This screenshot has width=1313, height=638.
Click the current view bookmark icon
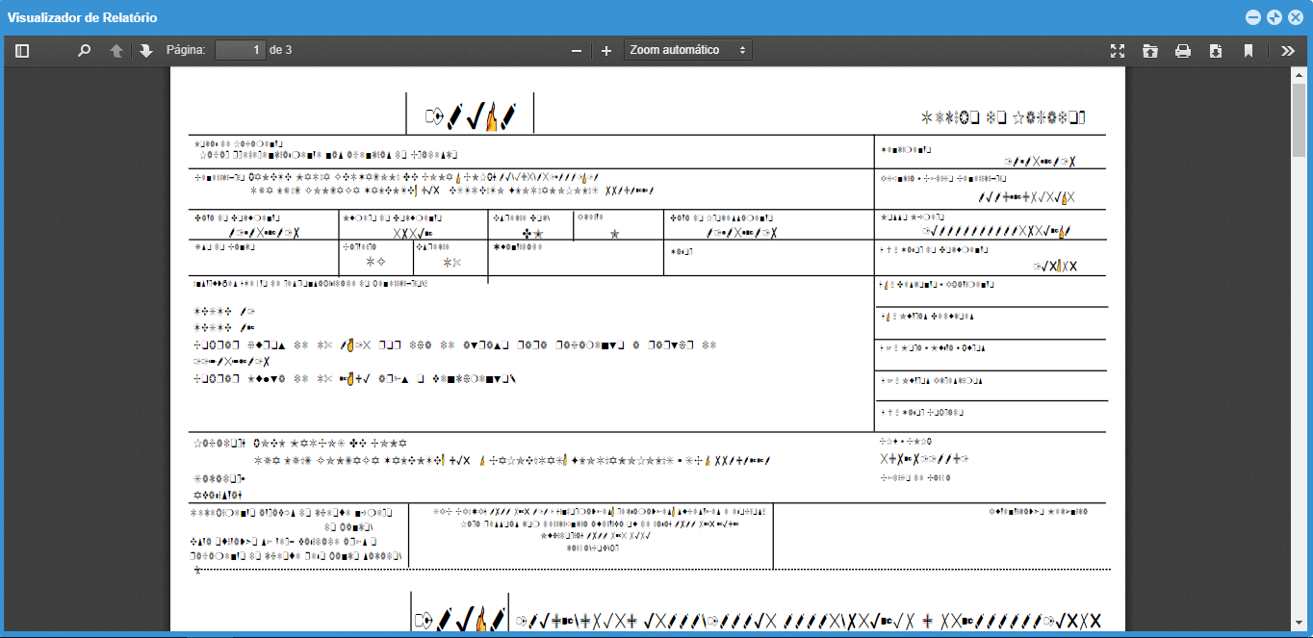coord(1249,51)
